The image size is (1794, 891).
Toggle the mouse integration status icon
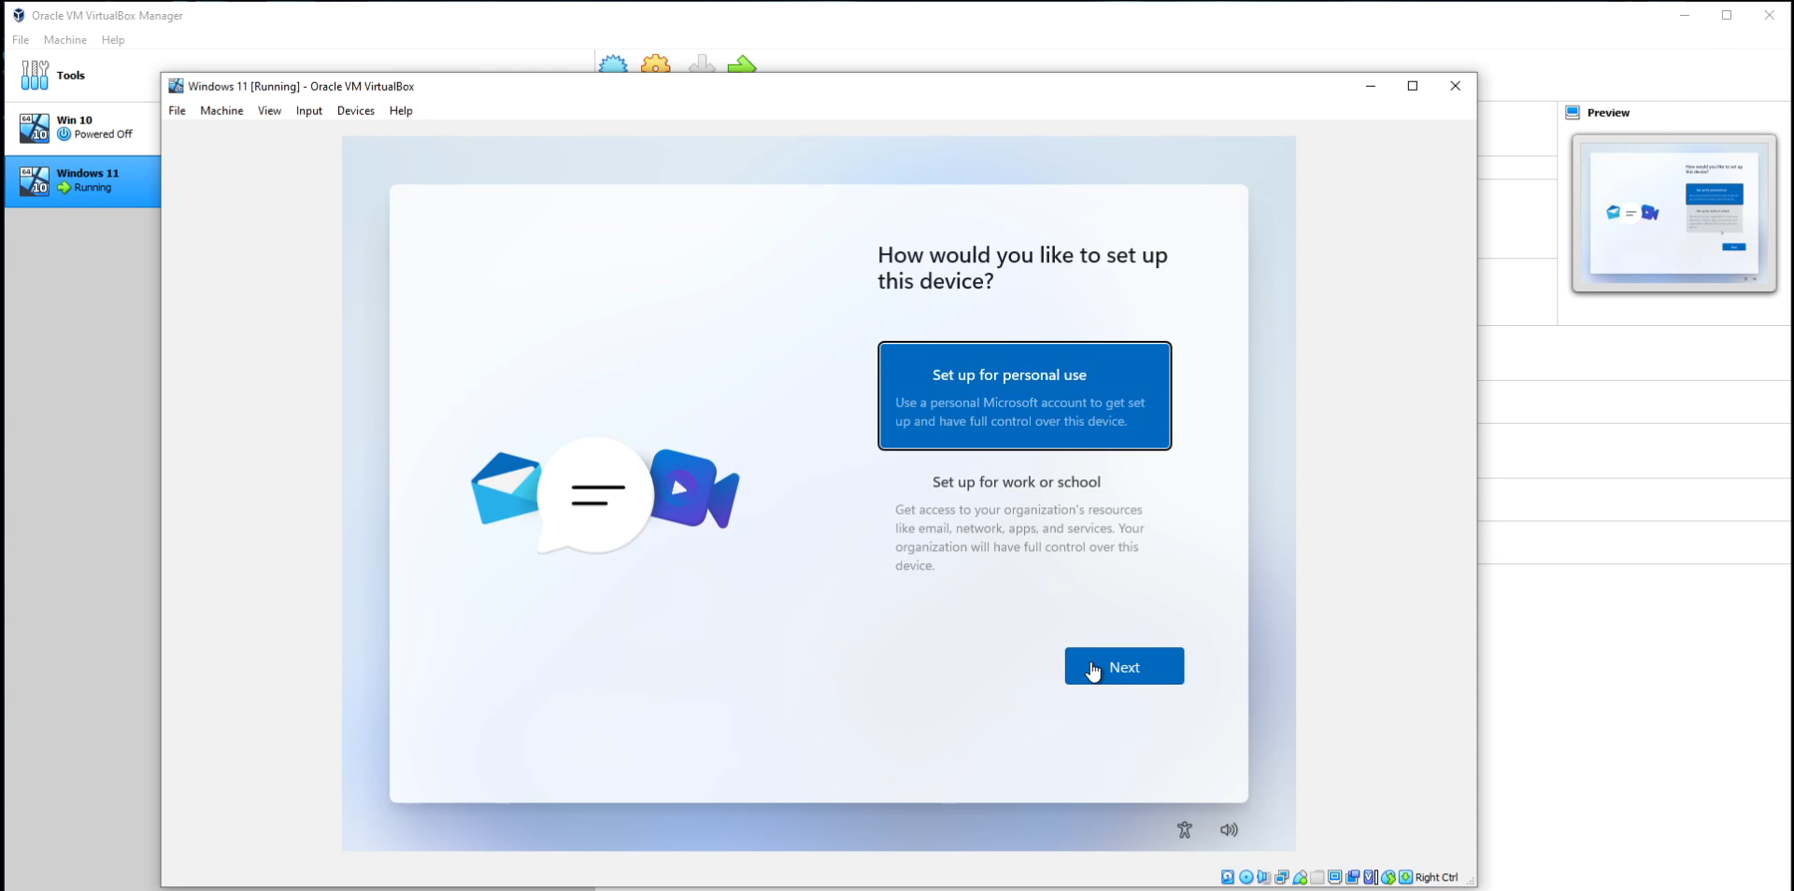pyautogui.click(x=1388, y=877)
